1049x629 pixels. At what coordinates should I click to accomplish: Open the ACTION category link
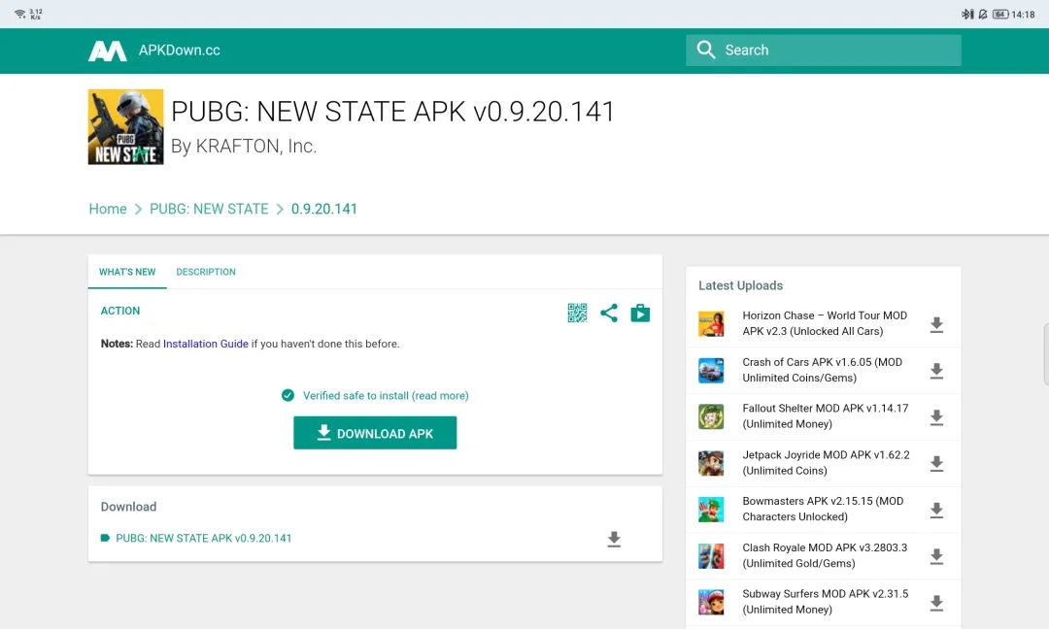tap(120, 311)
